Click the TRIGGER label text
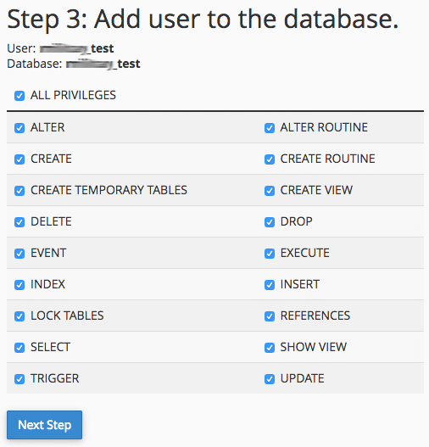This screenshot has width=429, height=447. tap(55, 378)
